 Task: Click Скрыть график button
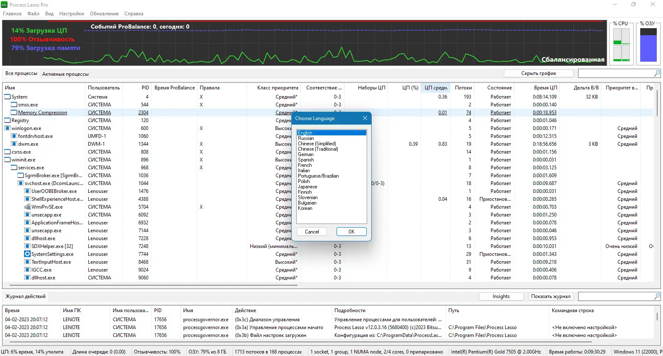pyautogui.click(x=539, y=73)
